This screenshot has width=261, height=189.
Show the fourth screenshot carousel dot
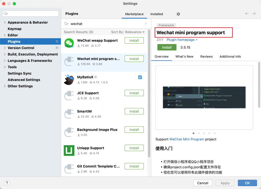point(210,133)
